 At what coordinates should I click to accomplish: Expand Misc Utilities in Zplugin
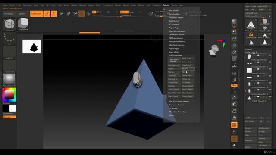pos(174,10)
